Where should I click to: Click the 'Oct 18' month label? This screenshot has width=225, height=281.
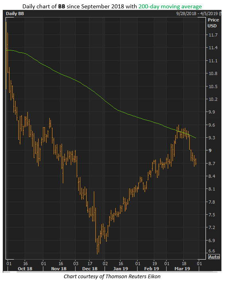click(25, 269)
